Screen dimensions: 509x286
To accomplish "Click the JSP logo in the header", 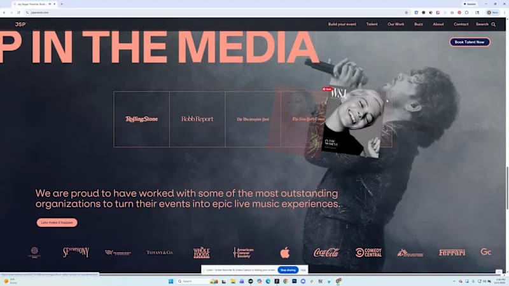I will click(x=20, y=24).
